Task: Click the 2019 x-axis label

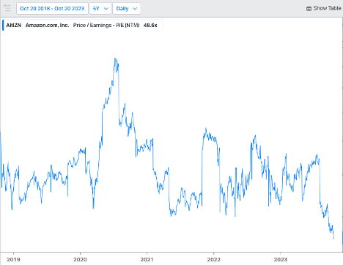Action: pos(13,259)
